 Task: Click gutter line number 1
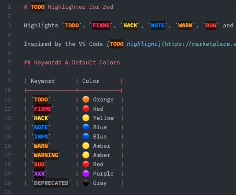9,7
